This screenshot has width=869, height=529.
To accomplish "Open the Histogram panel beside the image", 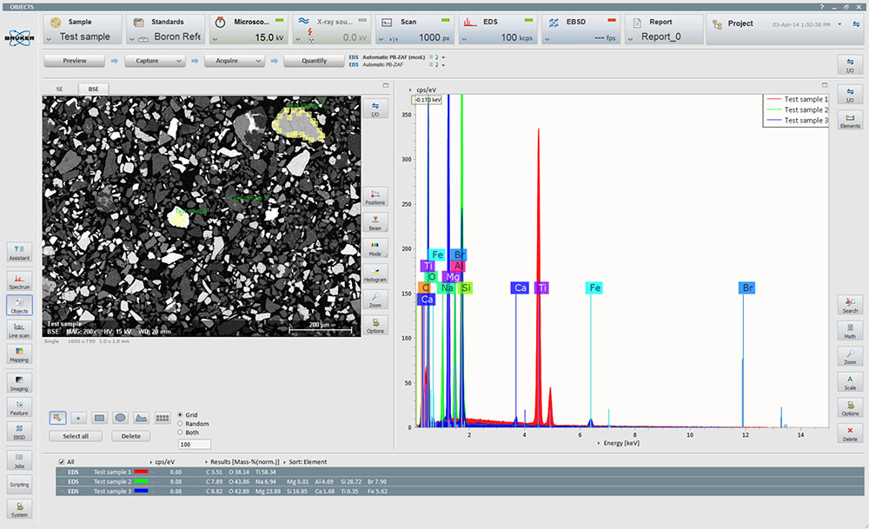I will (375, 275).
